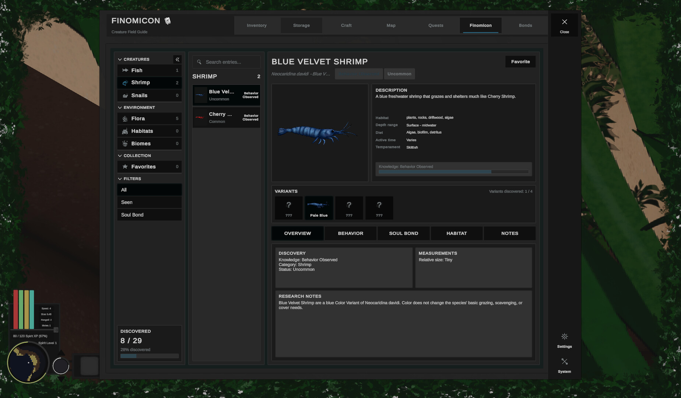Open the Biomes category
The image size is (681, 398).
149,144
